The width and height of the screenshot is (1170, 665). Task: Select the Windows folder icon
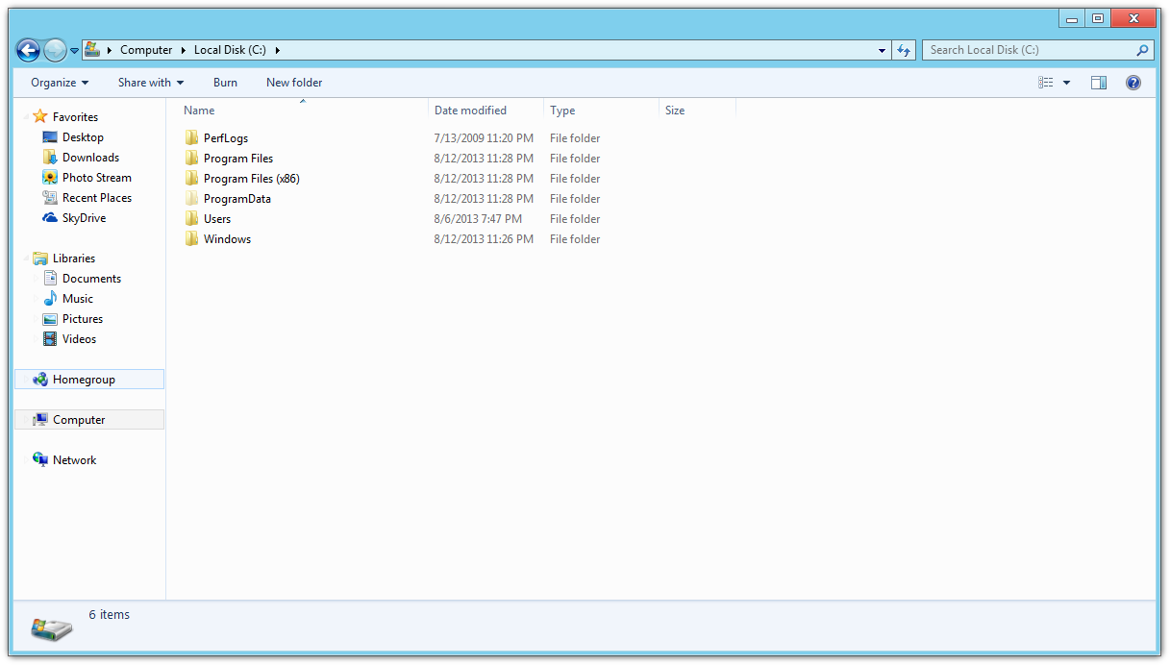pos(191,239)
